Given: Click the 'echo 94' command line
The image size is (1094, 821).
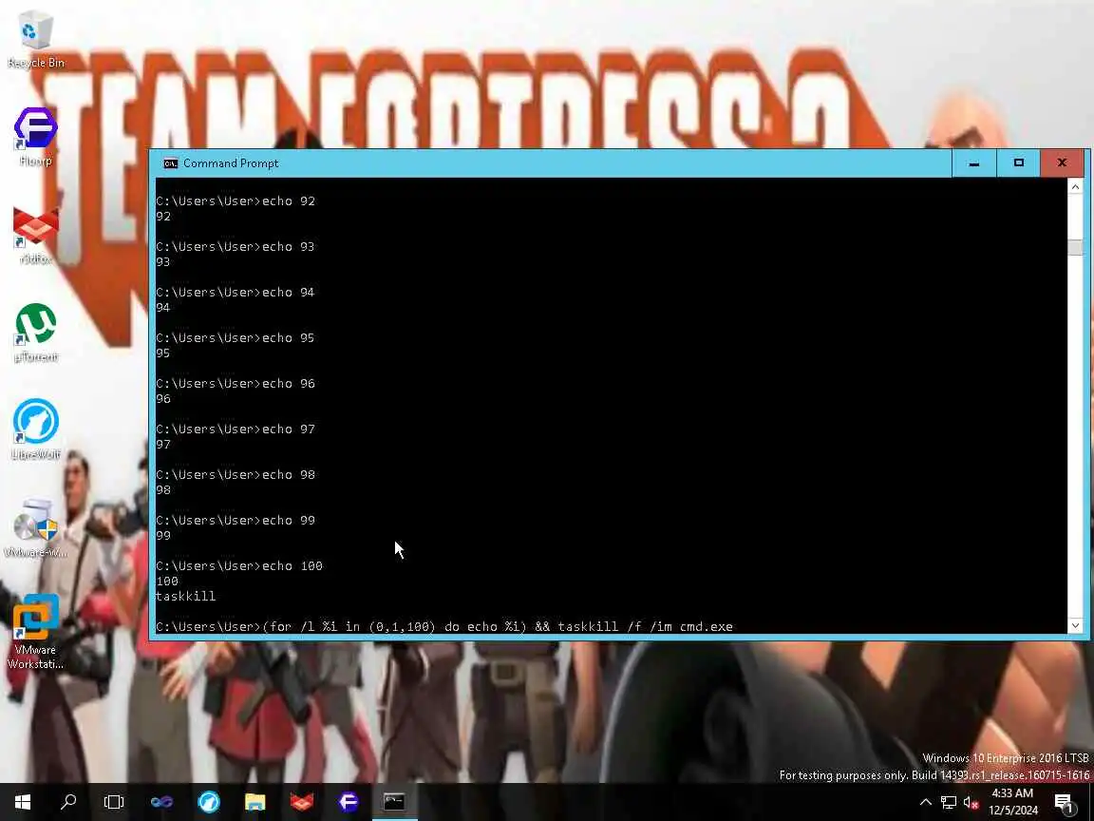Looking at the screenshot, I should coord(236,292).
